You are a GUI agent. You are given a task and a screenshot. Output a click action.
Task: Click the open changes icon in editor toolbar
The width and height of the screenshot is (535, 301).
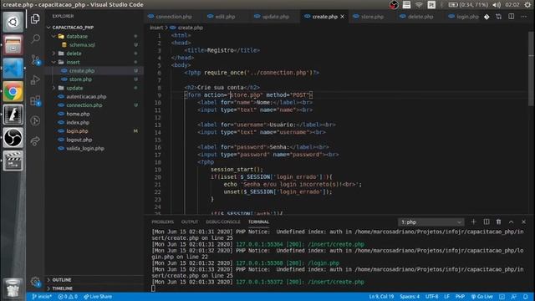tap(498, 17)
